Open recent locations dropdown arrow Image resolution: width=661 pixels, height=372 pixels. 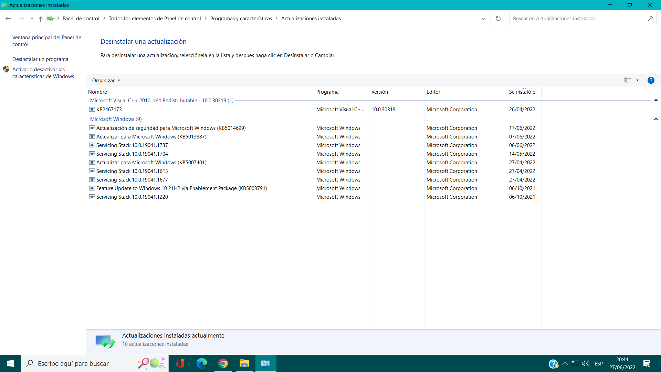32,19
